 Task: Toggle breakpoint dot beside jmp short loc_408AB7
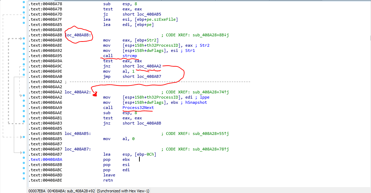coord(24,75)
